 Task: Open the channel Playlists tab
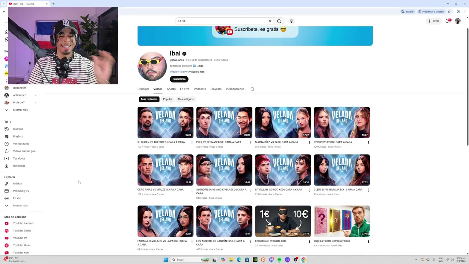pyautogui.click(x=216, y=89)
